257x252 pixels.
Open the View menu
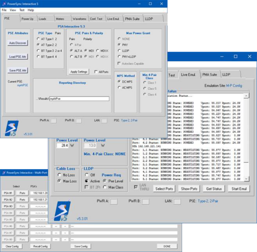pyautogui.click(x=13, y=10)
